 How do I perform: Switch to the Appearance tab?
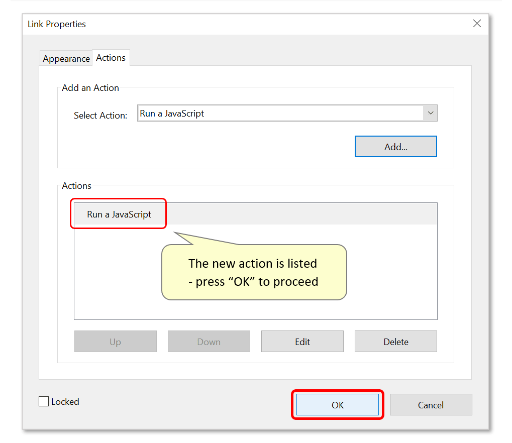pos(66,58)
